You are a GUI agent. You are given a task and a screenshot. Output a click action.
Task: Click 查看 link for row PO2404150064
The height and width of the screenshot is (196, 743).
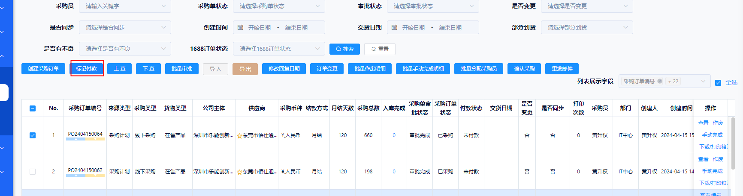point(703,123)
